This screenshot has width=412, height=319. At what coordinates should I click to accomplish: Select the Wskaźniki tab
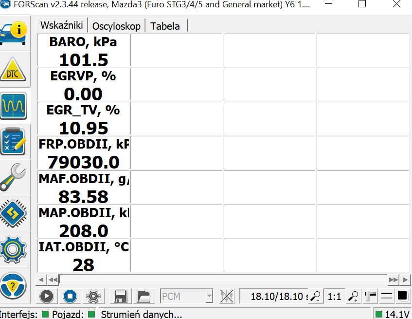click(x=62, y=26)
